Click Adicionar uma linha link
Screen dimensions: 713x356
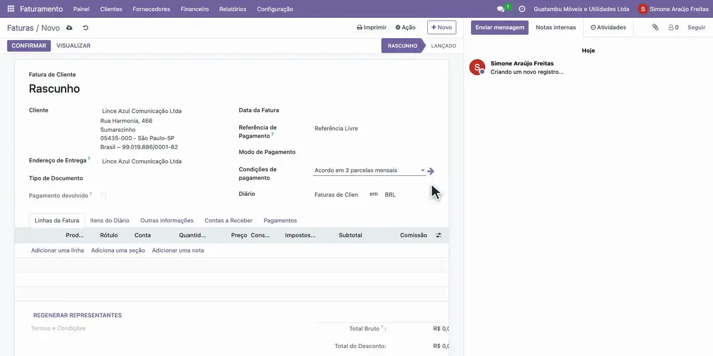pyautogui.click(x=57, y=250)
